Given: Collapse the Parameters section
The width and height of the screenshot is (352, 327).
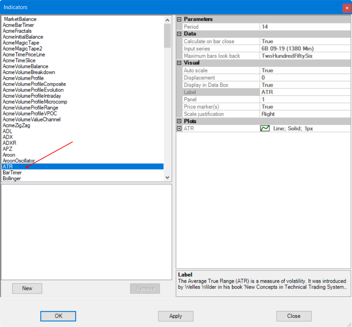Looking at the screenshot, I should (179, 19).
